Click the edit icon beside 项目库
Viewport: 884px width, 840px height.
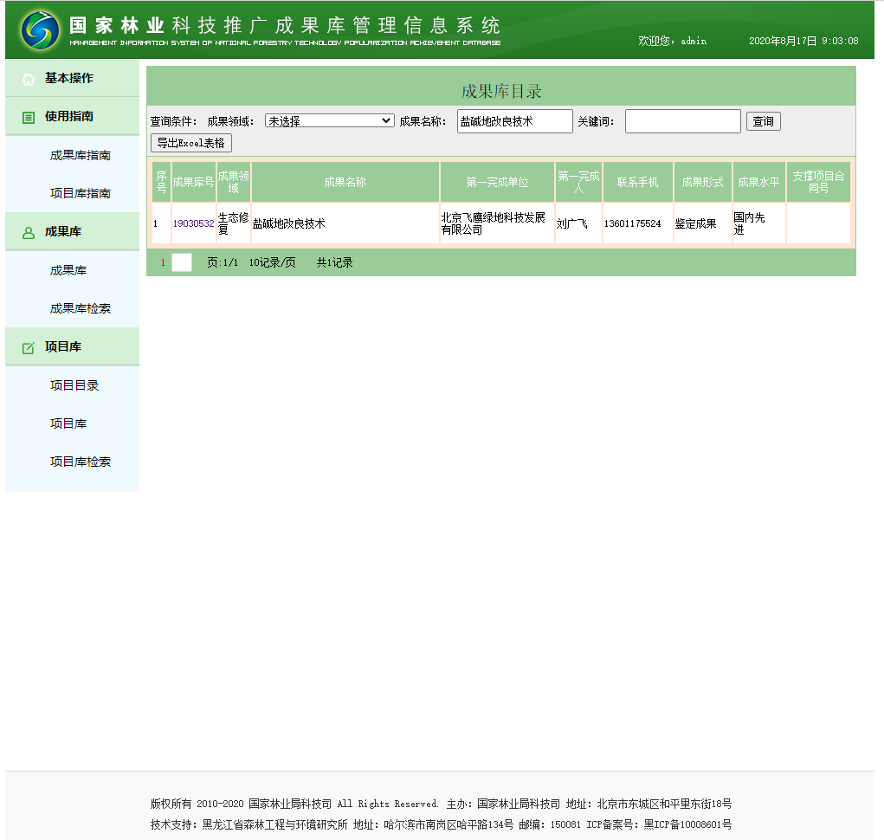click(x=29, y=347)
